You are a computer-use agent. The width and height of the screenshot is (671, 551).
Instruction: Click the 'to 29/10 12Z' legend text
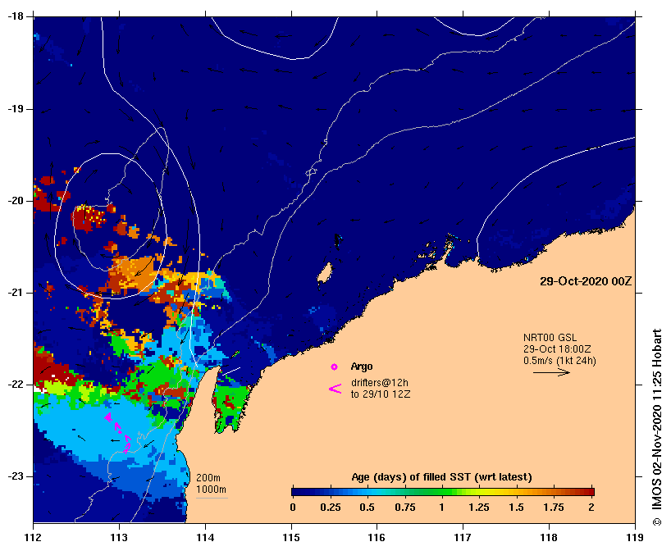[x=381, y=394]
